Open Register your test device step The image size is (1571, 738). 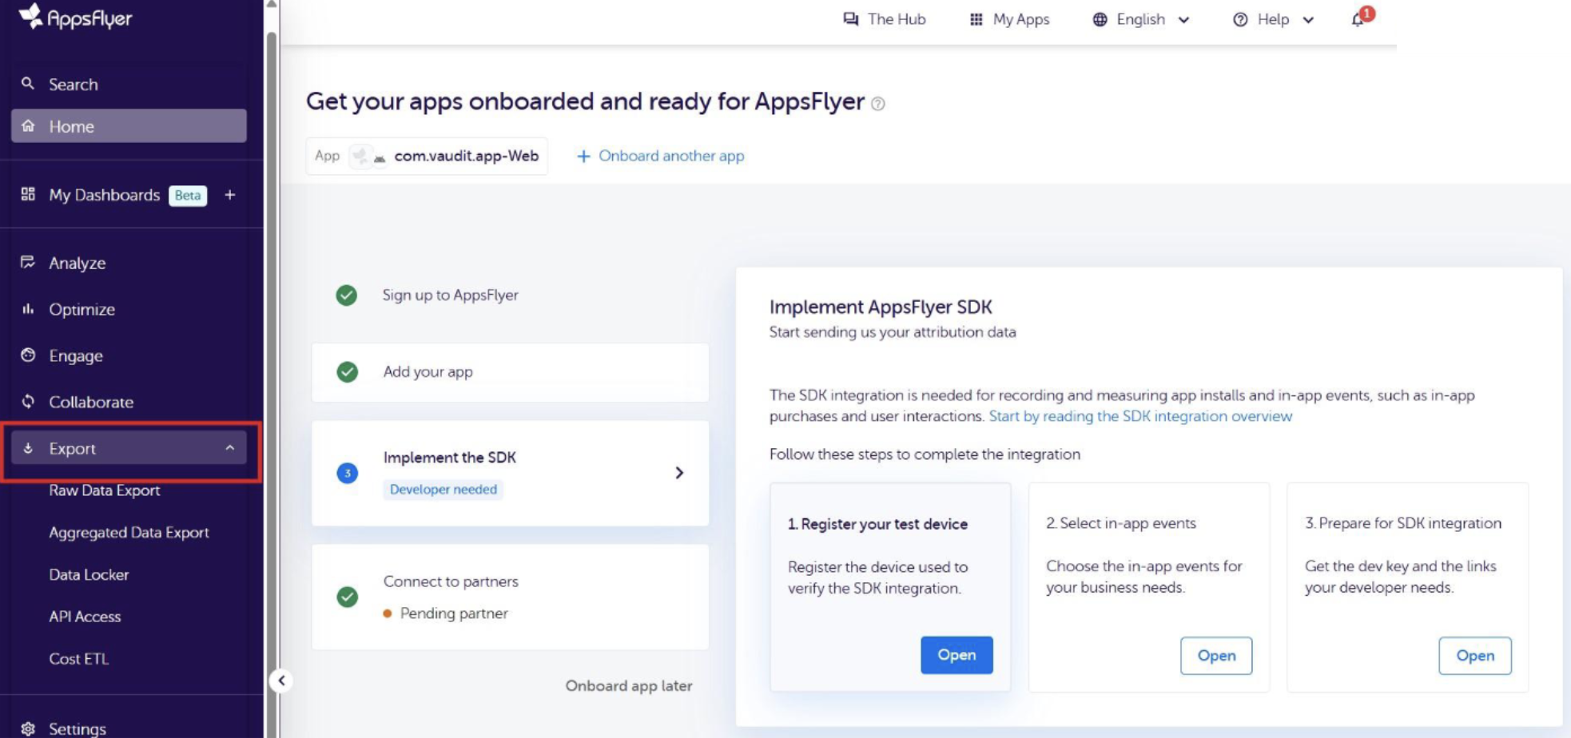(957, 654)
